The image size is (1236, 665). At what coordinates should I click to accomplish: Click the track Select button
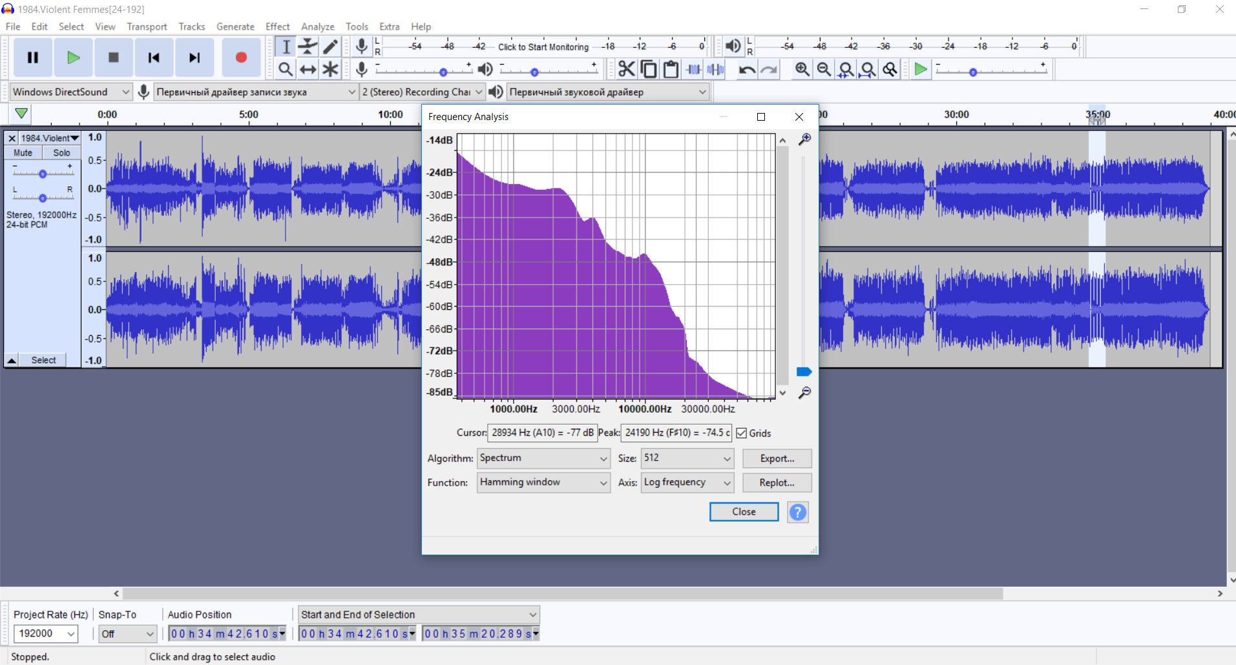click(43, 360)
